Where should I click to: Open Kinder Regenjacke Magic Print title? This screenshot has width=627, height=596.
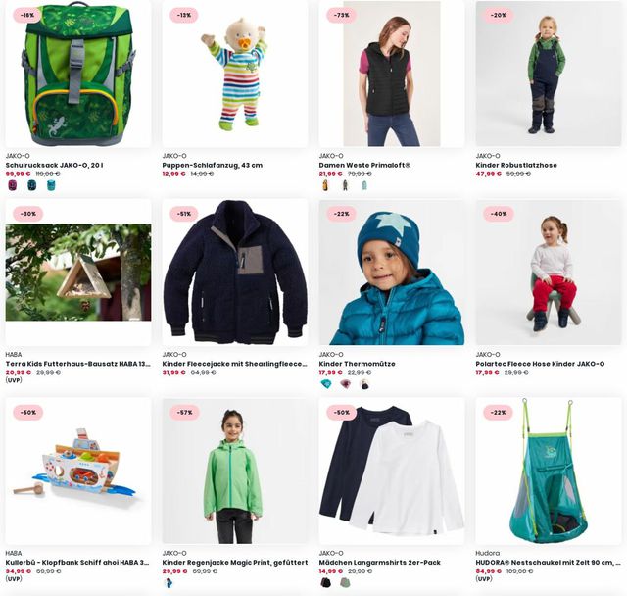pos(235,563)
